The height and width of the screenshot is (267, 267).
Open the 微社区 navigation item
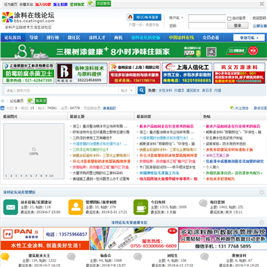coord(74,38)
